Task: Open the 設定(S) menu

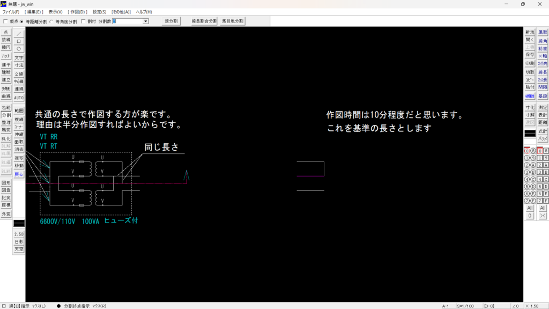Action: pos(99,12)
